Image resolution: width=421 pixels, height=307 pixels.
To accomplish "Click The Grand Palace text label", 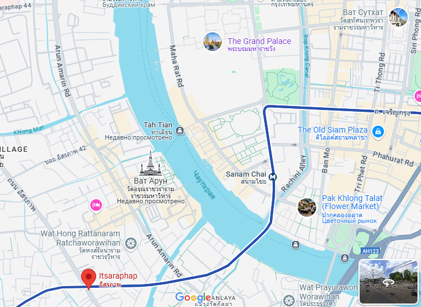I will [259, 41].
